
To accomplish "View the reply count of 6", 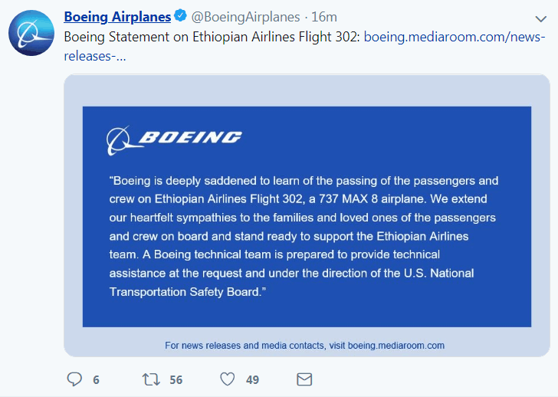I will 96,379.
